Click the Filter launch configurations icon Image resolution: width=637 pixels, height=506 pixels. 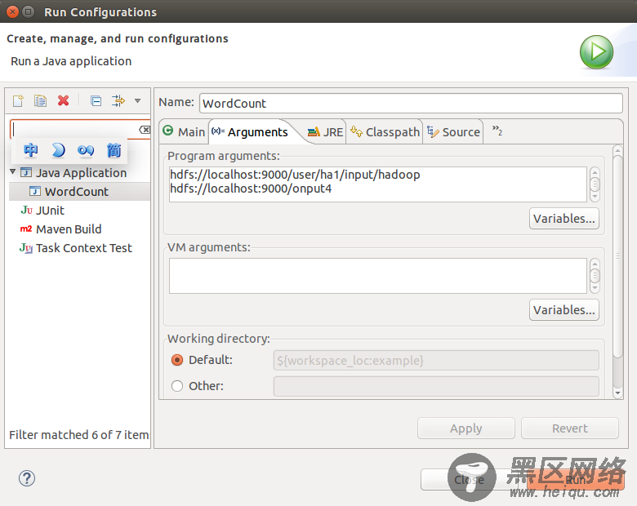pos(118,100)
